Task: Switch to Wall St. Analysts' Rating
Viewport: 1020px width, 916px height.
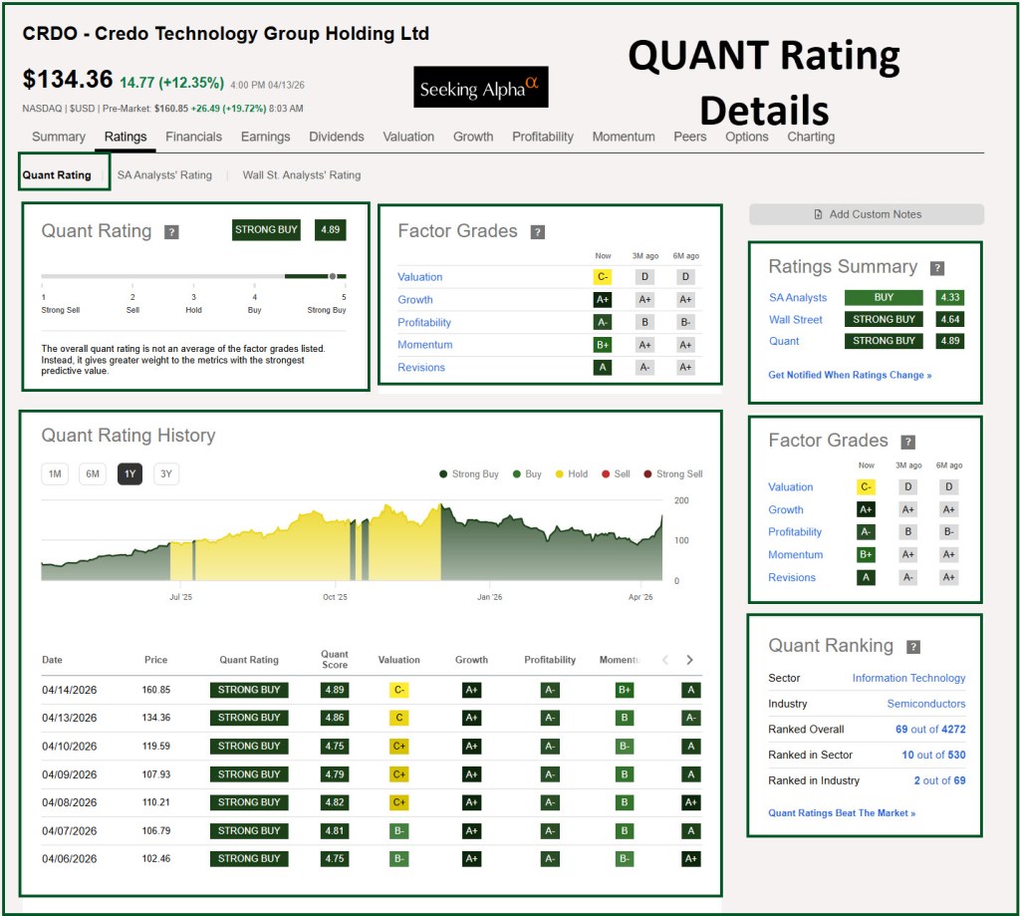Action: [301, 175]
